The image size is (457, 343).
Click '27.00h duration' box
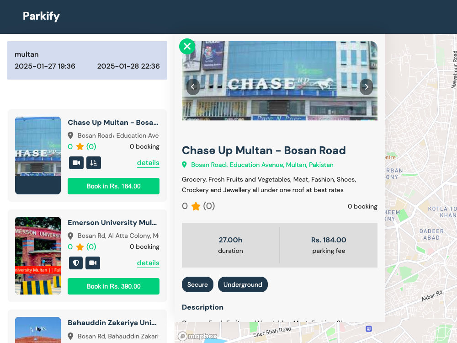pyautogui.click(x=230, y=245)
